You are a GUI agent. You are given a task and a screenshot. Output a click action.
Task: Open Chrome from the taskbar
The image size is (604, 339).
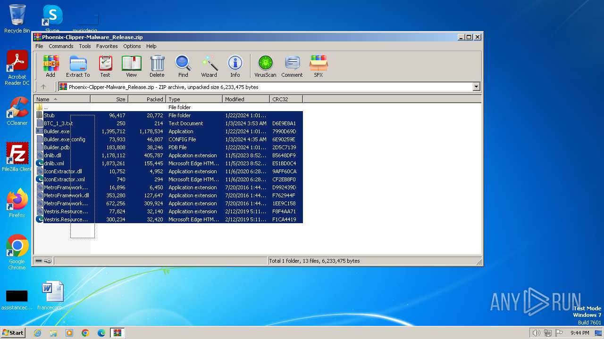(x=85, y=333)
